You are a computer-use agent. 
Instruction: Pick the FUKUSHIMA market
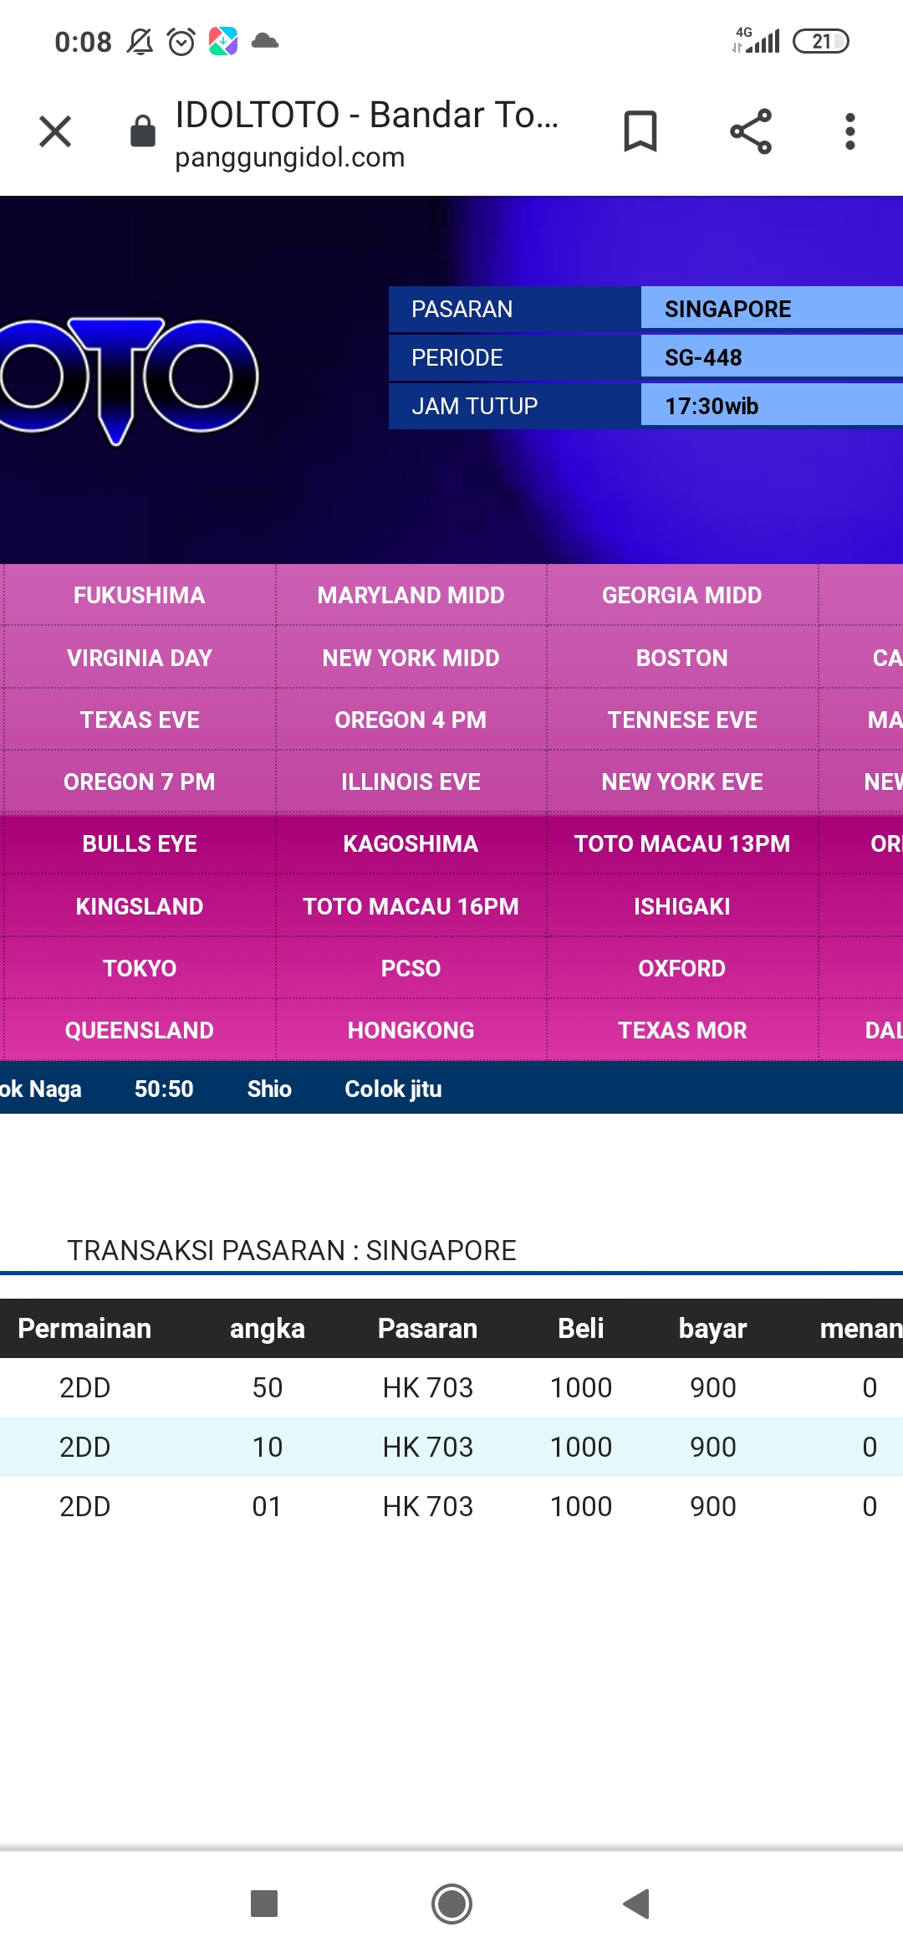click(x=140, y=595)
